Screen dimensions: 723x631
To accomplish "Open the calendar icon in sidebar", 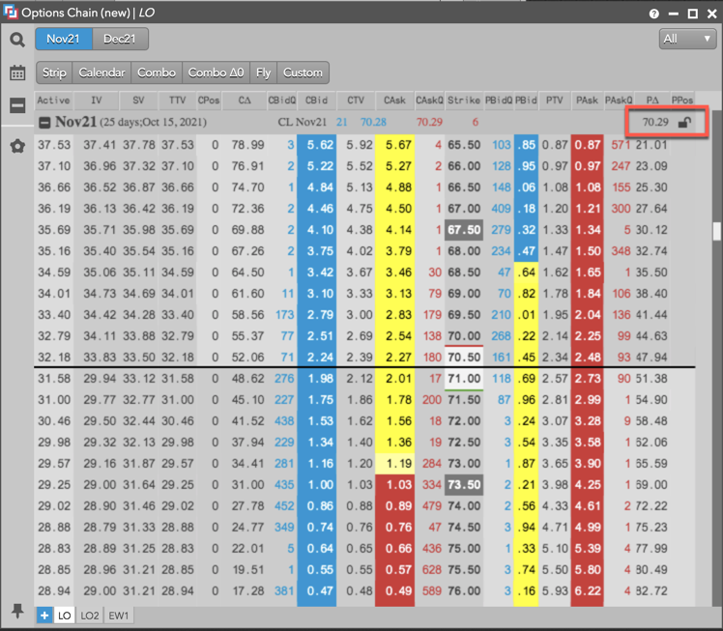I will tap(17, 73).
